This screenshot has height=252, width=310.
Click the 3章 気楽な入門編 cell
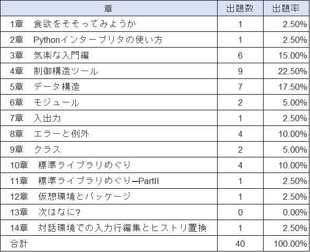point(109,55)
